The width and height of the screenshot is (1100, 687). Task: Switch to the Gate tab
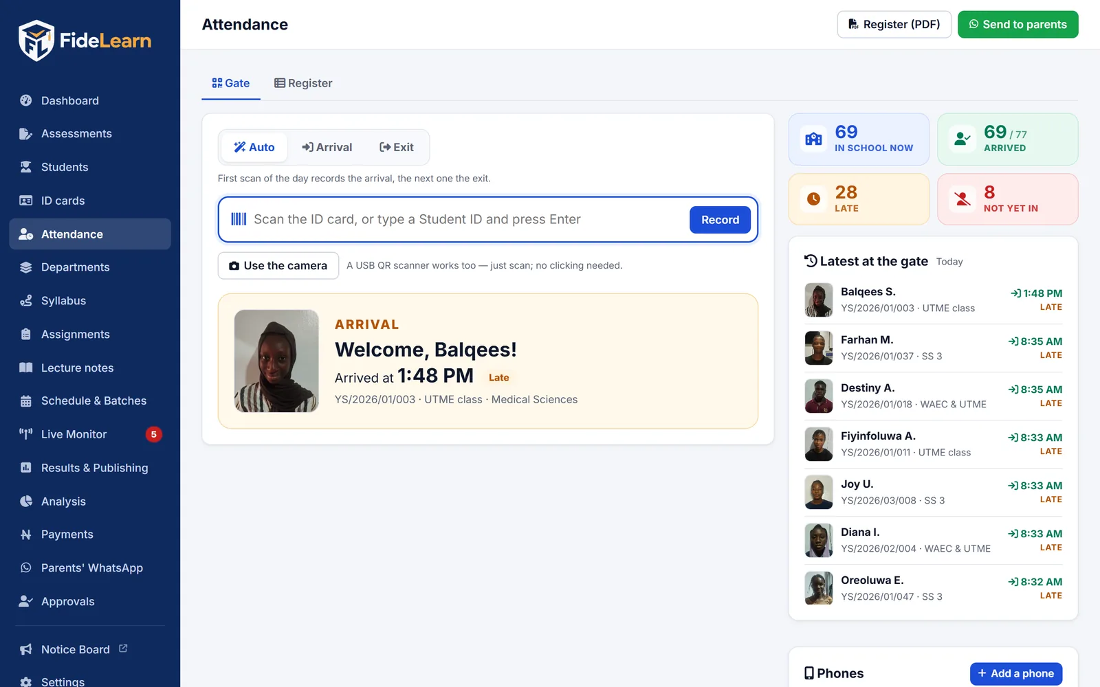pos(231,83)
